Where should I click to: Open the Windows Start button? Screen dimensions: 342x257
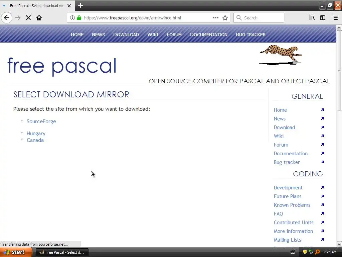(x=16, y=252)
